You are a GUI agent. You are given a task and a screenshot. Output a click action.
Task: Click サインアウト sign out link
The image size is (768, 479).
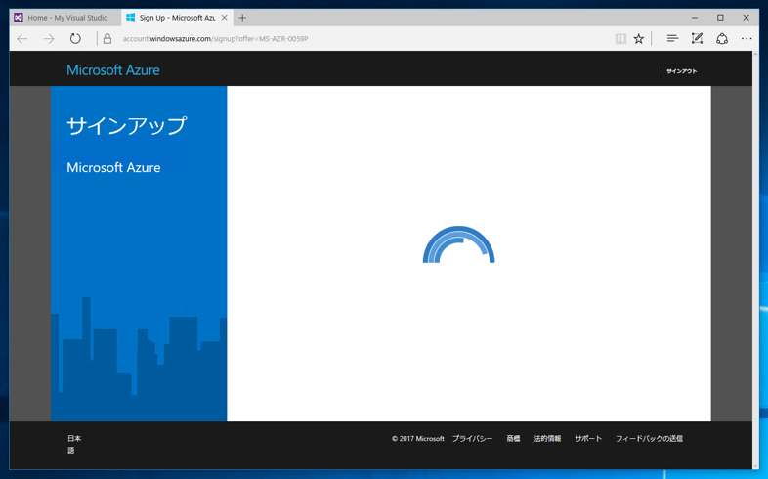pyautogui.click(x=681, y=71)
